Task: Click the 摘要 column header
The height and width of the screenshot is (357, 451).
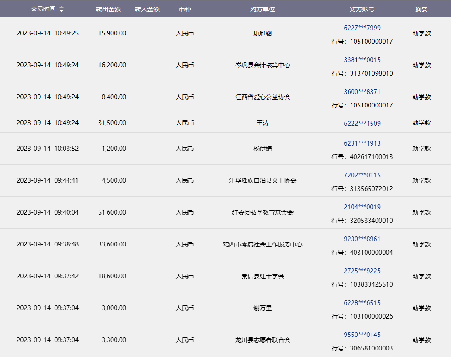Action: [421, 9]
